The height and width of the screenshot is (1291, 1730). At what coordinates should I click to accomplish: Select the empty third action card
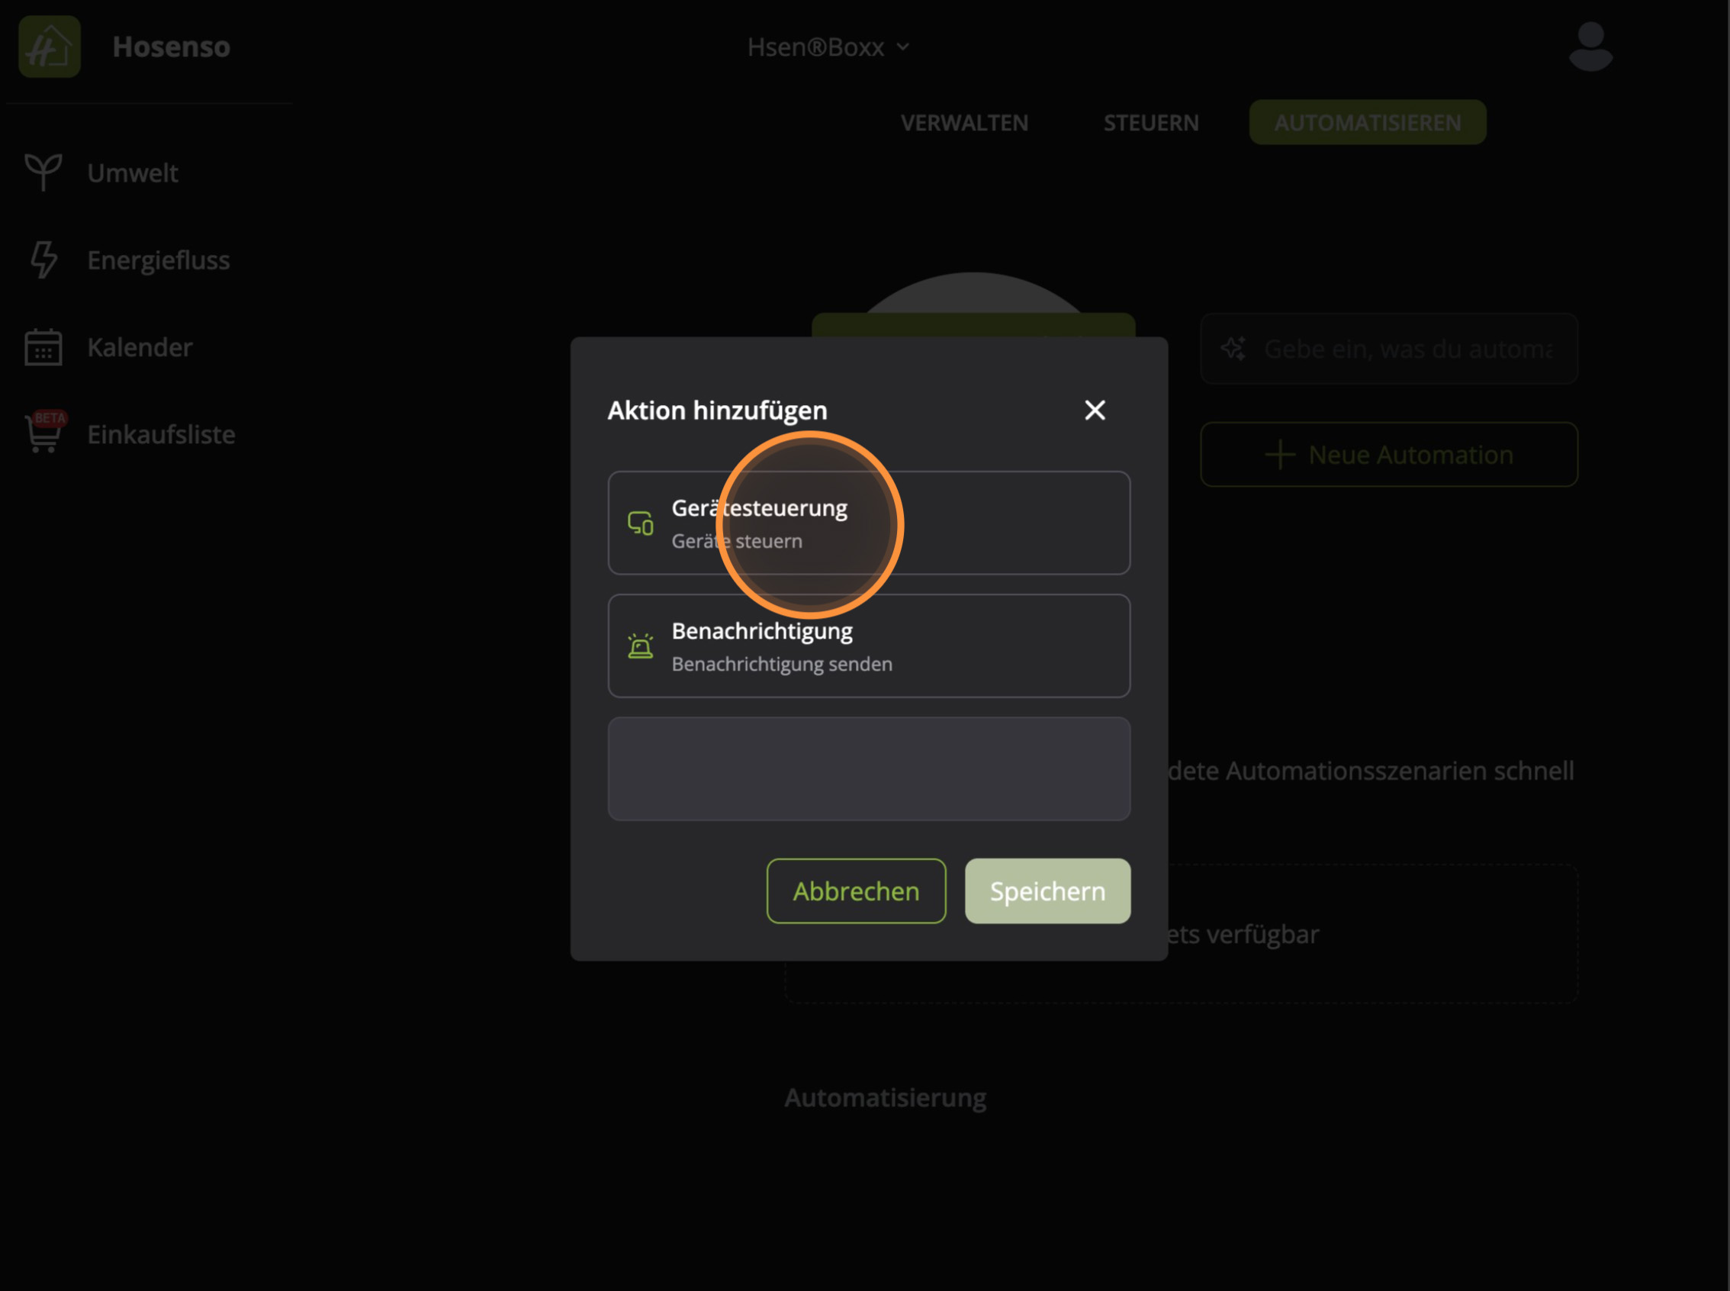[x=869, y=769]
